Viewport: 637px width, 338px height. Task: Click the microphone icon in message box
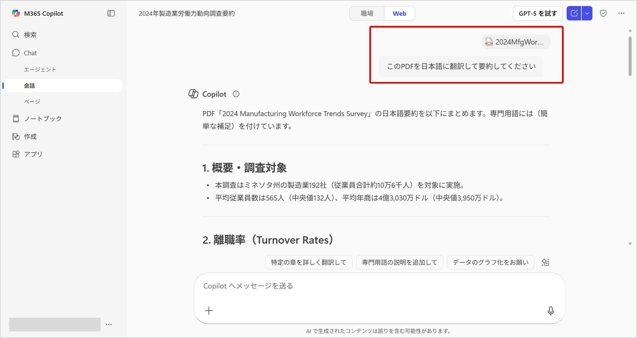pyautogui.click(x=550, y=311)
